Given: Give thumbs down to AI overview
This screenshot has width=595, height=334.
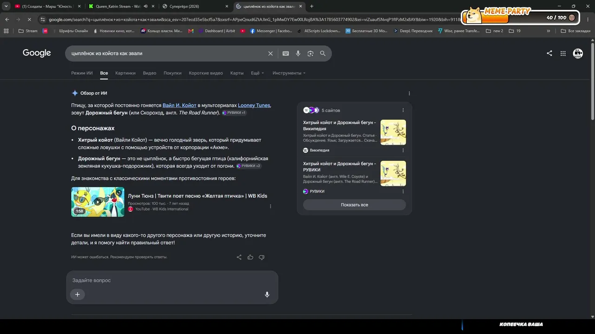Looking at the screenshot, I should [262, 257].
